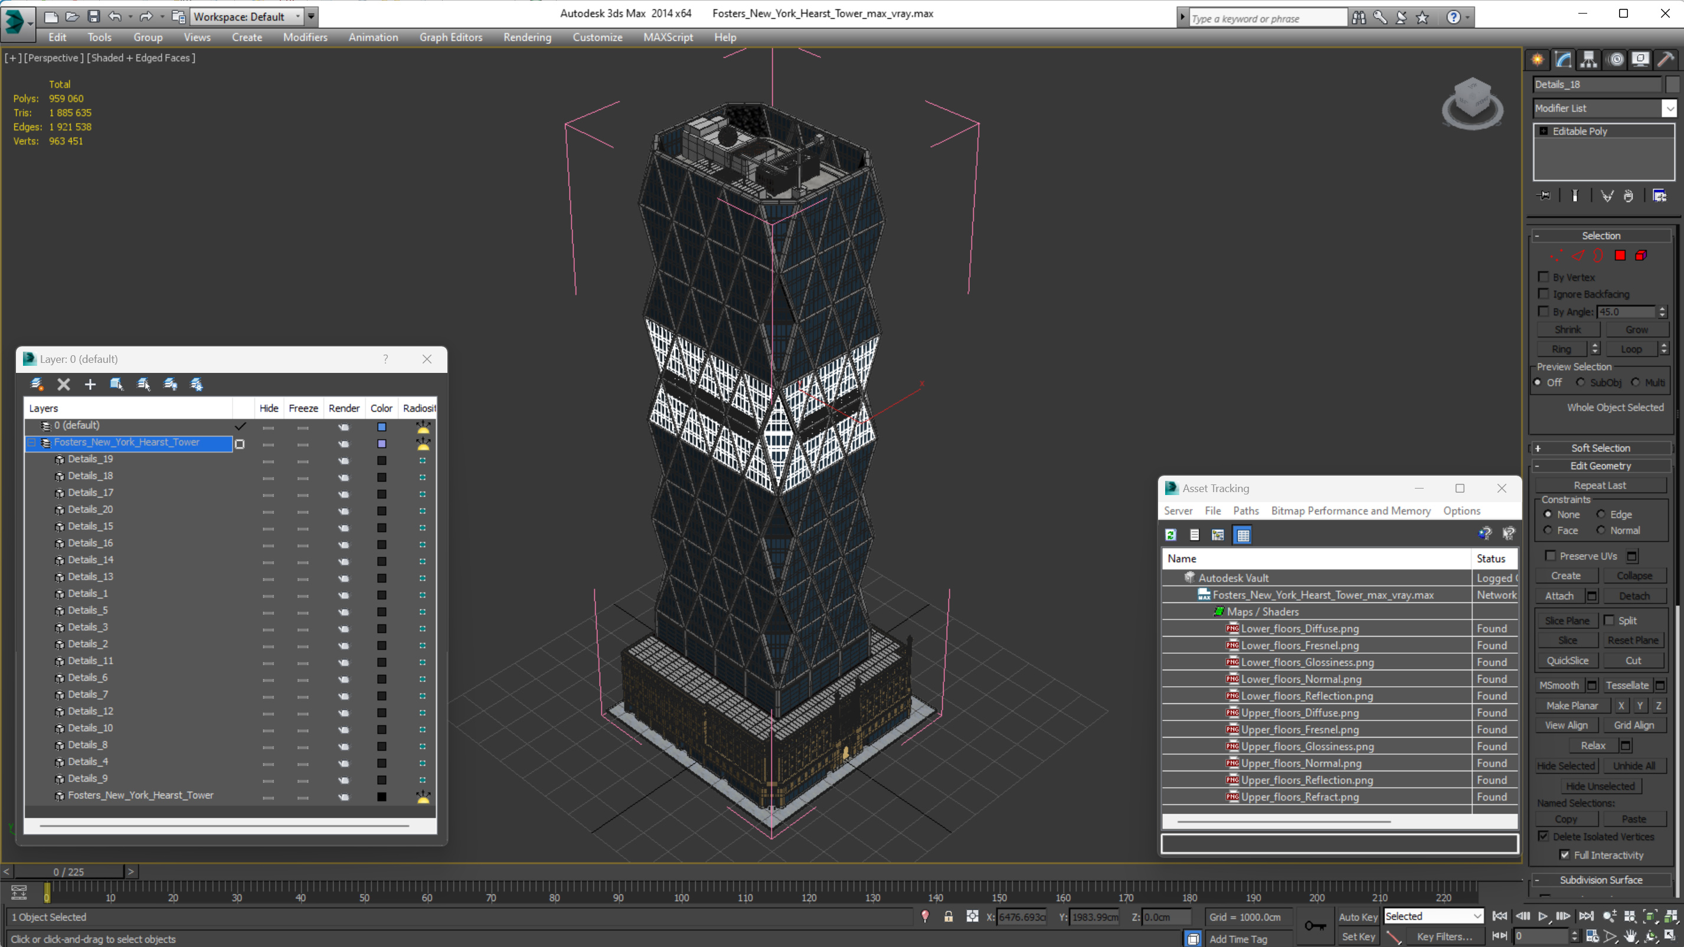The width and height of the screenshot is (1684, 947).
Task: Open the Modifier List dropdown
Action: pos(1669,109)
